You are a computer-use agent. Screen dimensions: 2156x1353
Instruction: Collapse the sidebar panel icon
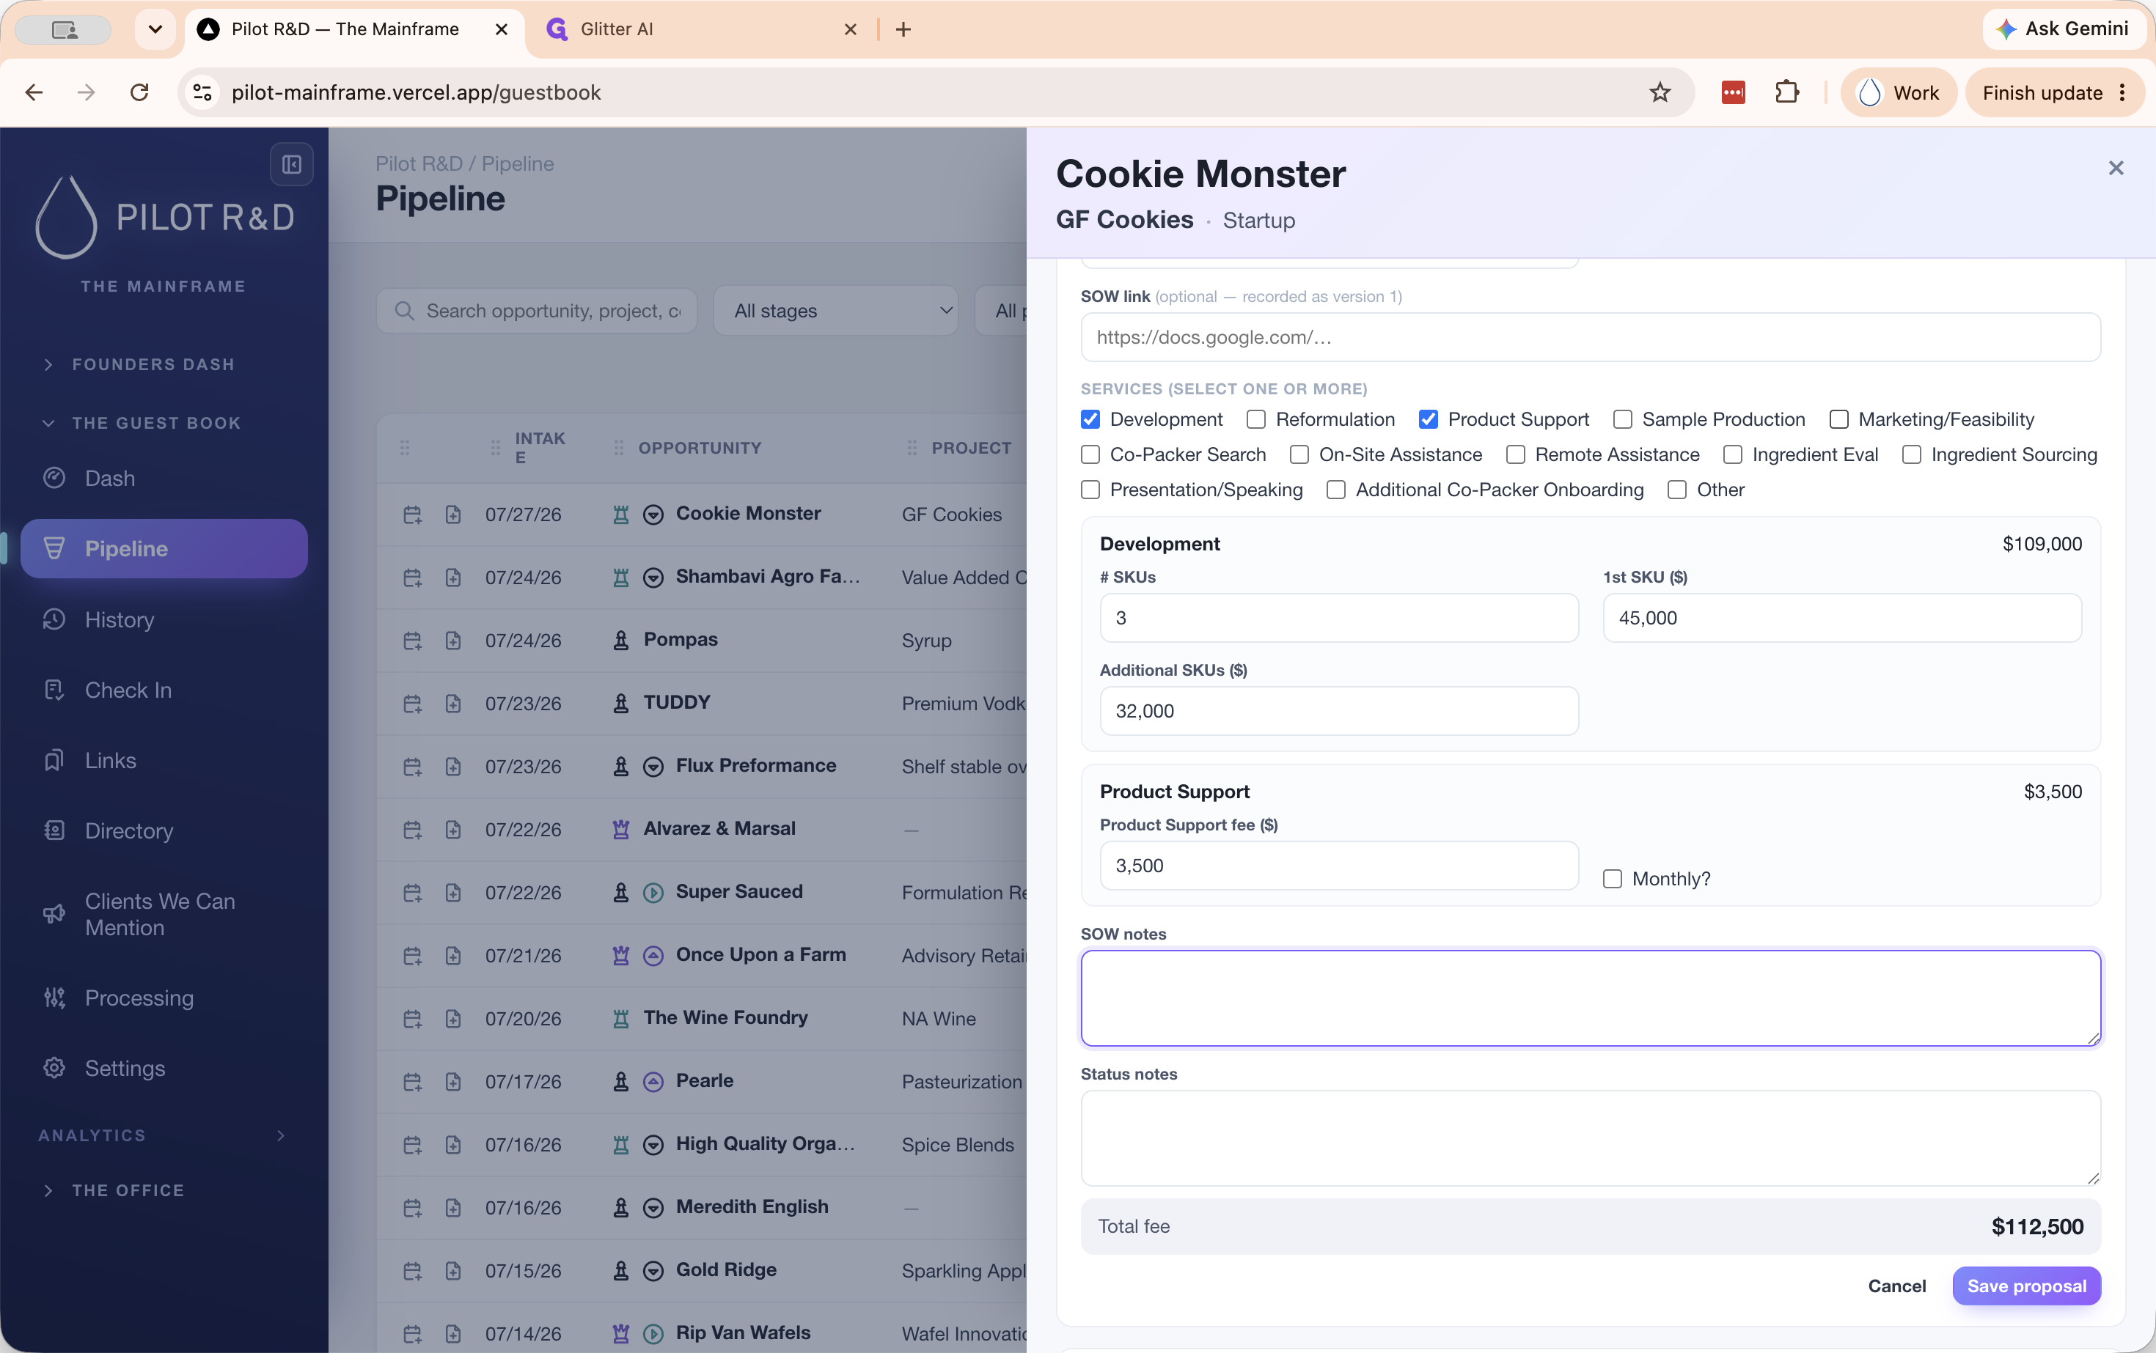tap(292, 165)
